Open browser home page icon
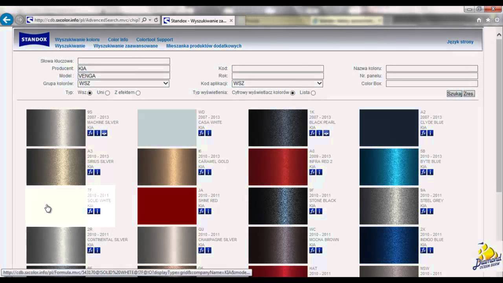503x283 pixels. (x=479, y=20)
